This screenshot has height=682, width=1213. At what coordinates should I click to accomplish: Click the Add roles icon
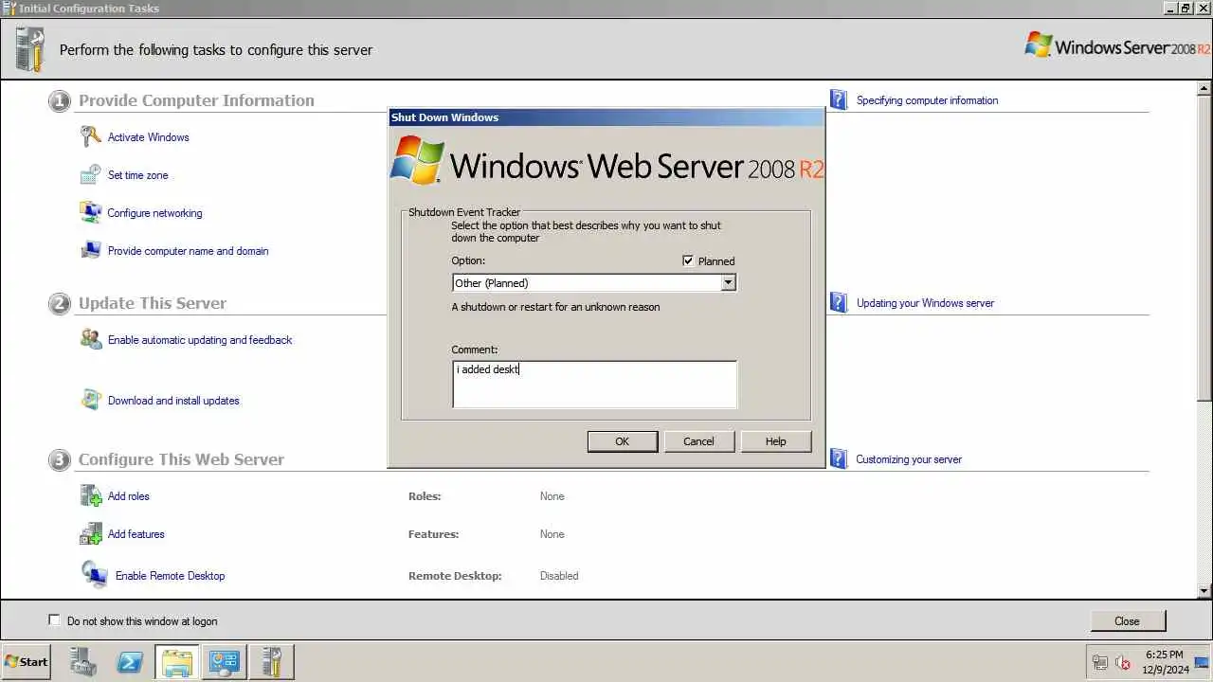[91, 496]
